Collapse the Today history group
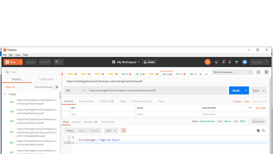The image size is (273, 154). tap(5, 94)
